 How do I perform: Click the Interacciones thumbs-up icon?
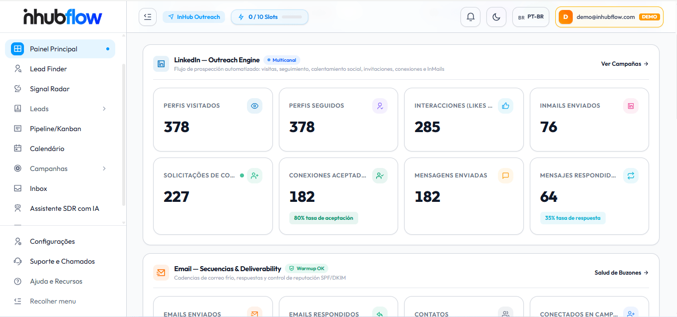pyautogui.click(x=505, y=106)
